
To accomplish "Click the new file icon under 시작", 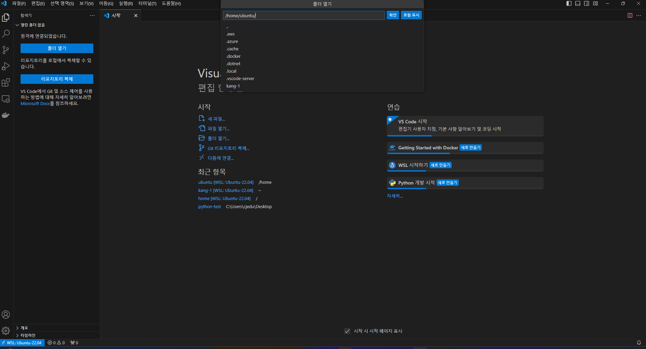I will coord(202,118).
